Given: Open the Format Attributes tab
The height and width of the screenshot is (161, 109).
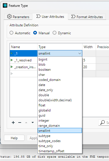Looking at the screenshot, I should 87,17.
